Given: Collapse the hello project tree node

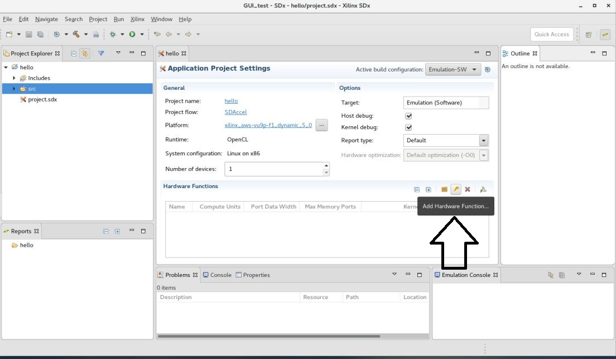Looking at the screenshot, I should (x=6, y=67).
